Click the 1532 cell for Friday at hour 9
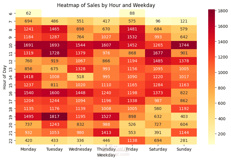 132,37
